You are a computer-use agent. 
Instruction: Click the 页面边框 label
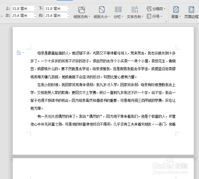click(191, 17)
